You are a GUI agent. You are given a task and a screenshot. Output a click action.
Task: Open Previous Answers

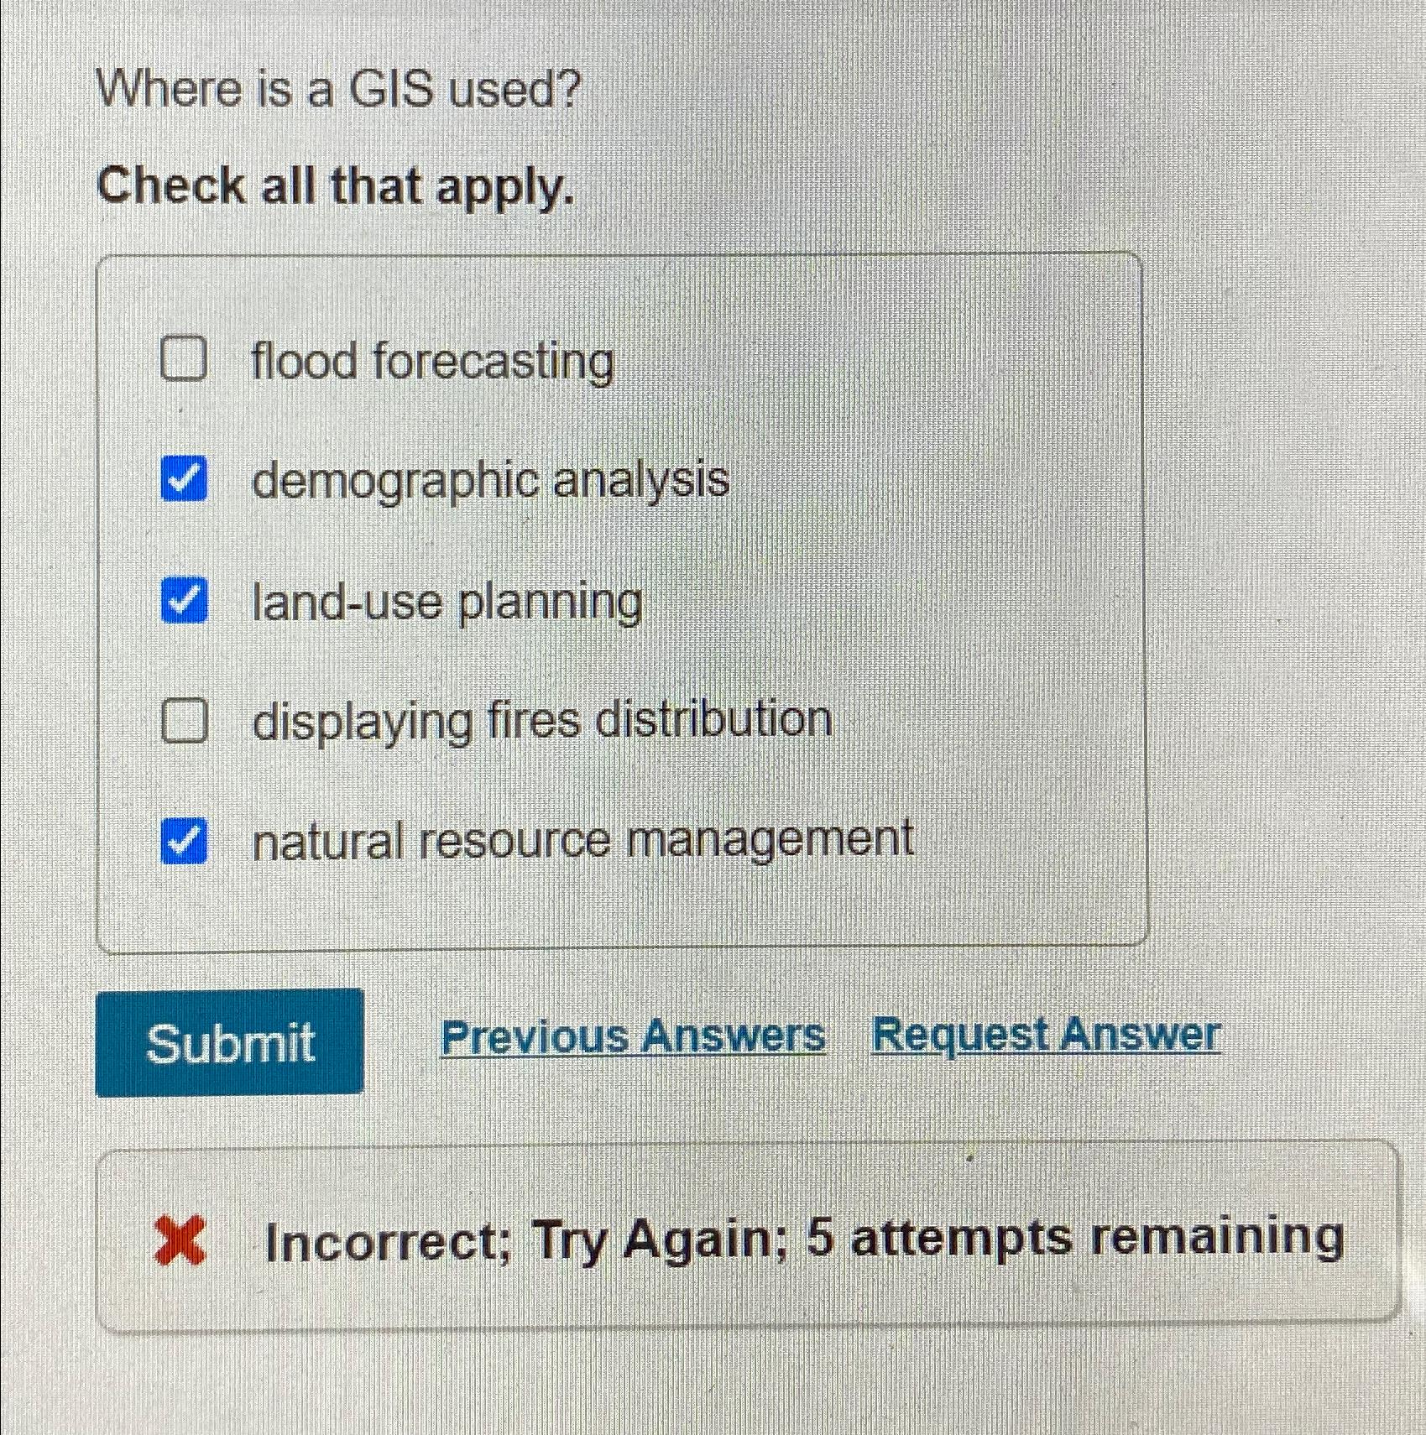(x=633, y=1038)
